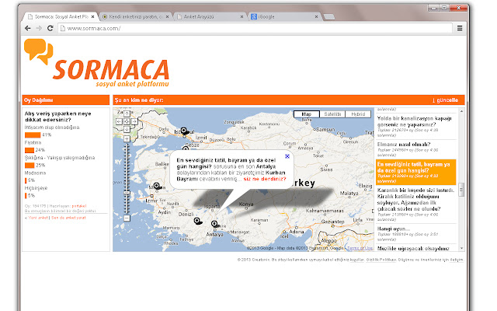Pan the map up with the arrow

click(x=127, y=114)
